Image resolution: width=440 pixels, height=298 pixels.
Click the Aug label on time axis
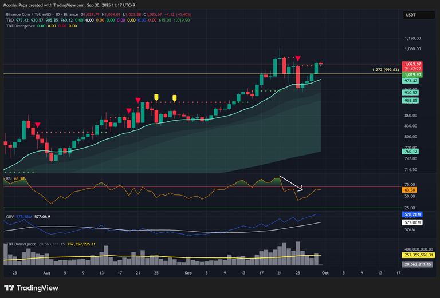pos(47,273)
